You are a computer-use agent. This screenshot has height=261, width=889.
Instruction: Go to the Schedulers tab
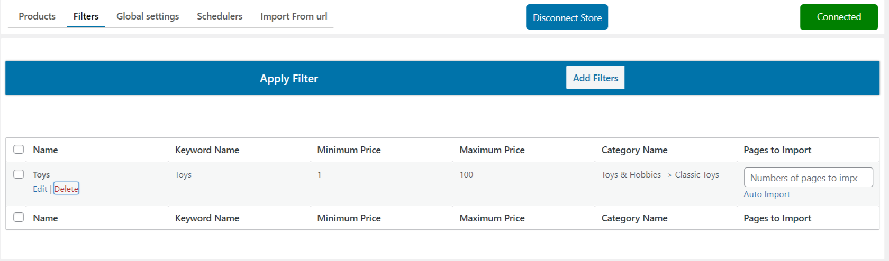tap(220, 16)
